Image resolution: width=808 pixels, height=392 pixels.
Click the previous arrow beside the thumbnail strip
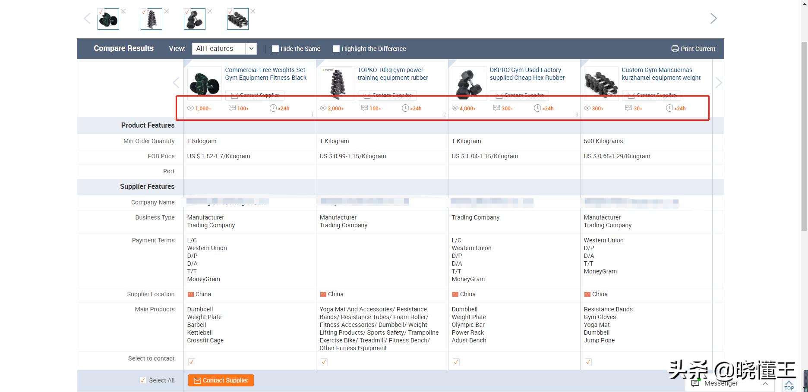click(87, 19)
